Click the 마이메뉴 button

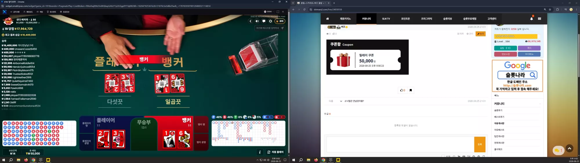tap(529, 54)
